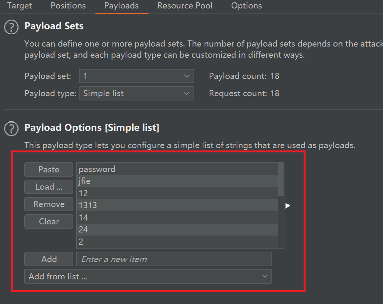Switch to the Positions tab
Screen dimensions: 383x304
click(68, 6)
